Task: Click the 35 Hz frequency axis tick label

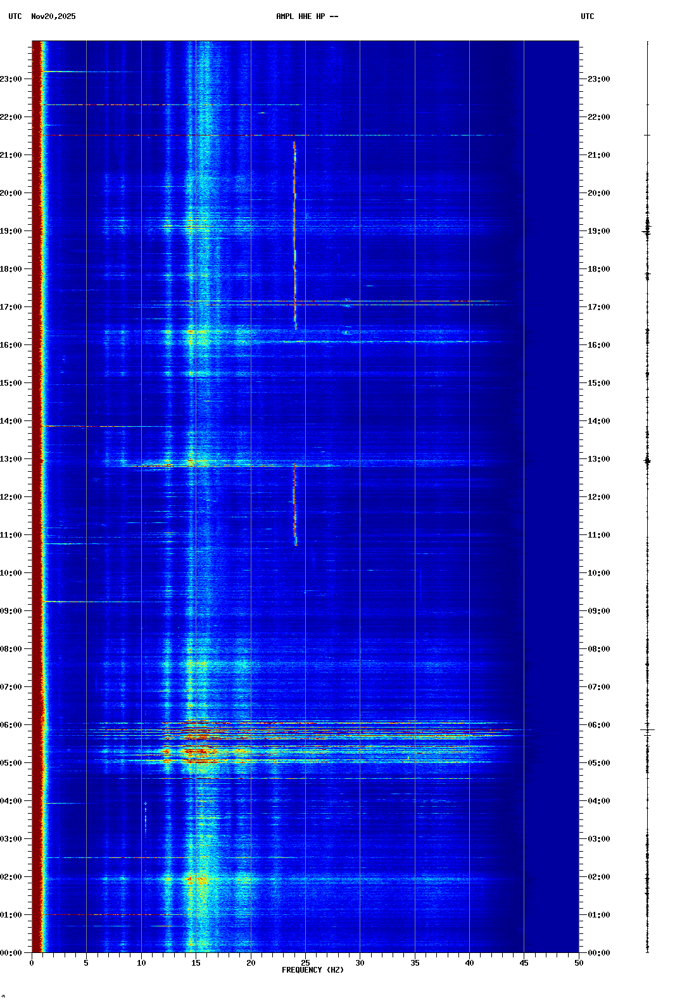Action: pos(415,963)
